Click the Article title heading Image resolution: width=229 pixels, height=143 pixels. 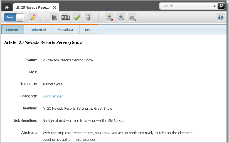[x=43, y=42]
